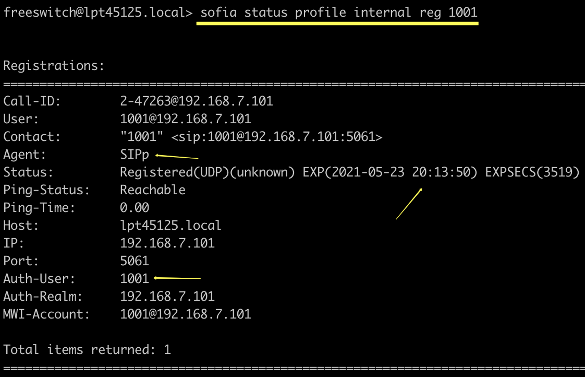
Task: Click the Port value 5061
Action: pyautogui.click(x=135, y=261)
